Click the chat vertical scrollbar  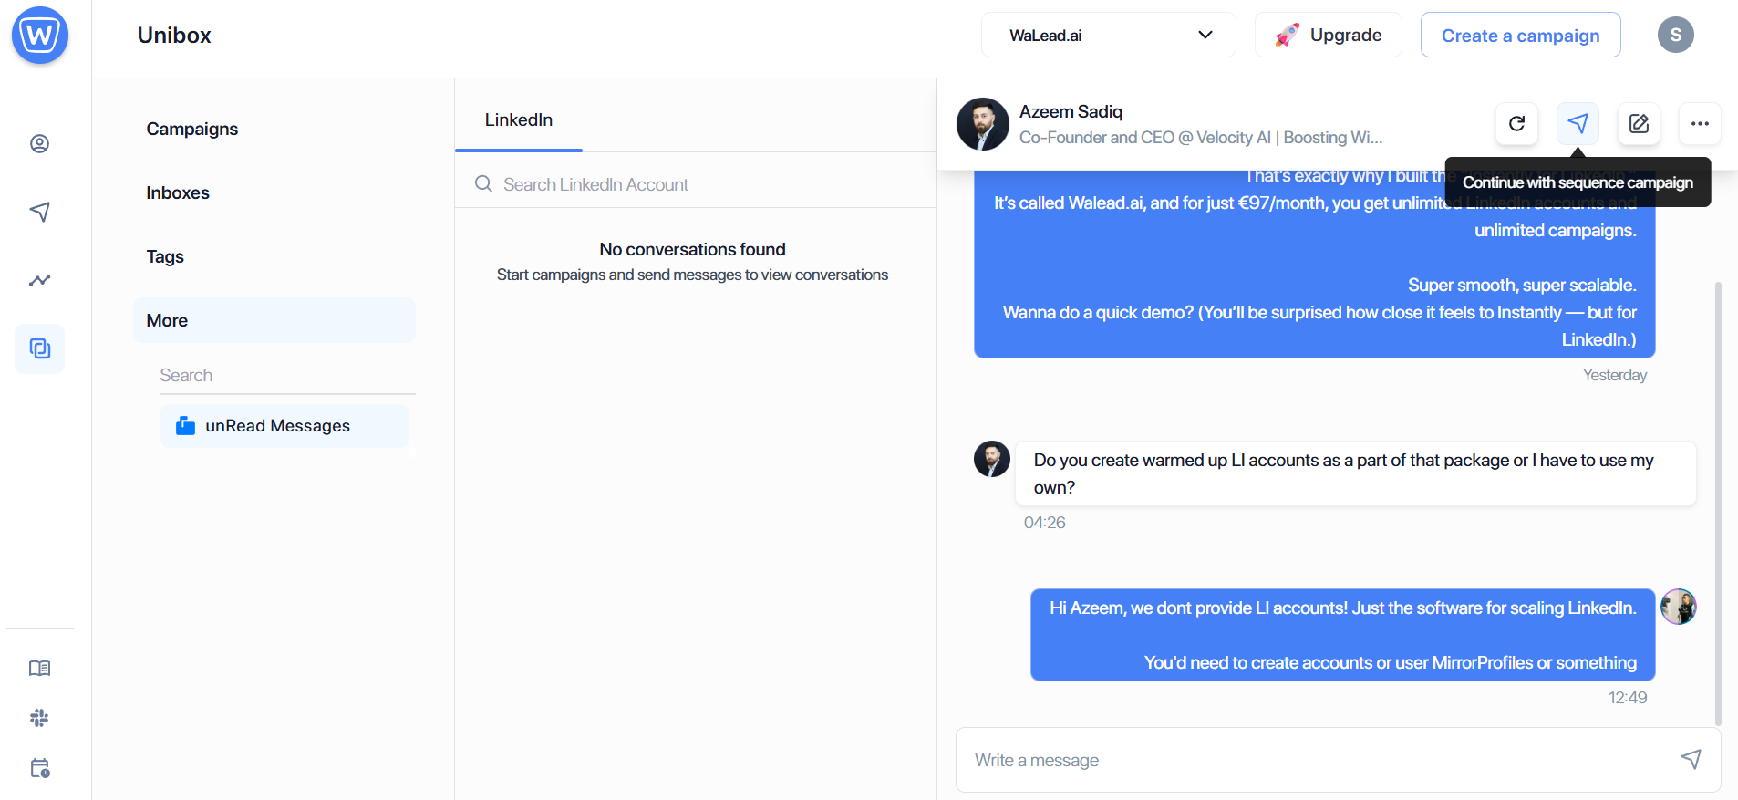[1718, 504]
